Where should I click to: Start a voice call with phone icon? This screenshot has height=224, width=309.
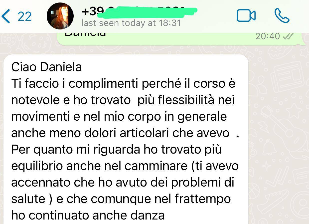click(x=282, y=16)
